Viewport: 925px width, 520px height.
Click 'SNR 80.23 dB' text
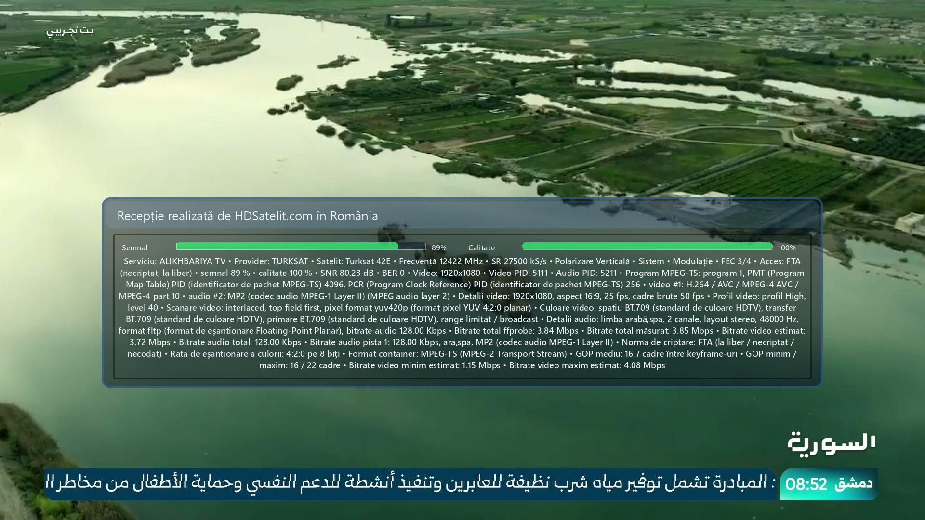(x=347, y=273)
